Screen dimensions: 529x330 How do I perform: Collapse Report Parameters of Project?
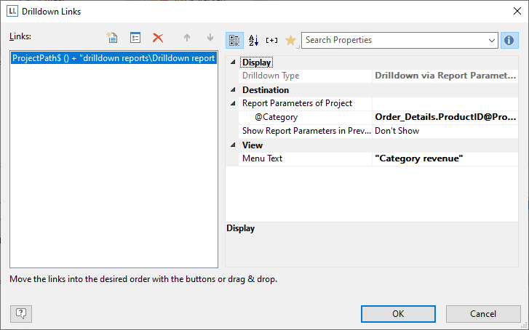click(233, 103)
